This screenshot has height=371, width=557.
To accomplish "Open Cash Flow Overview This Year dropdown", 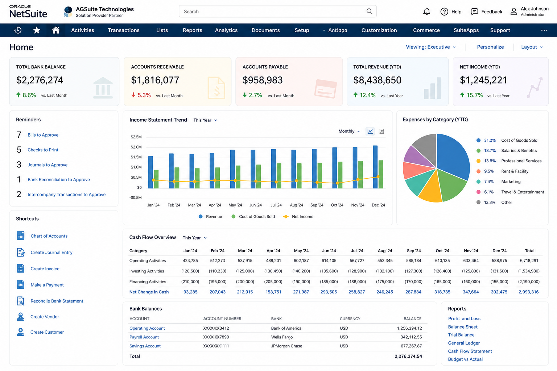I will click(x=195, y=238).
